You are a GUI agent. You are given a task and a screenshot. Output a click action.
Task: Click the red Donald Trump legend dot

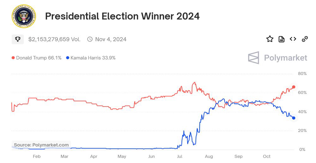pos(13,58)
